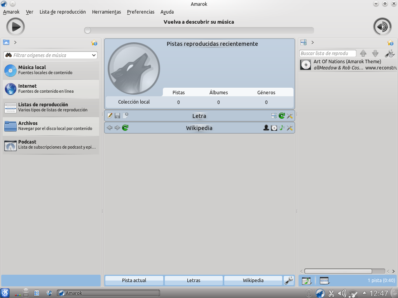
Task: Click the edit lyrics pencil icon in Letra
Action: (110, 116)
